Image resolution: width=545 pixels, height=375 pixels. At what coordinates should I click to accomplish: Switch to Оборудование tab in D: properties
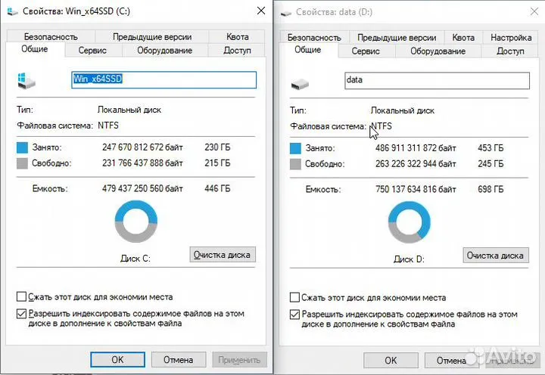coord(438,51)
